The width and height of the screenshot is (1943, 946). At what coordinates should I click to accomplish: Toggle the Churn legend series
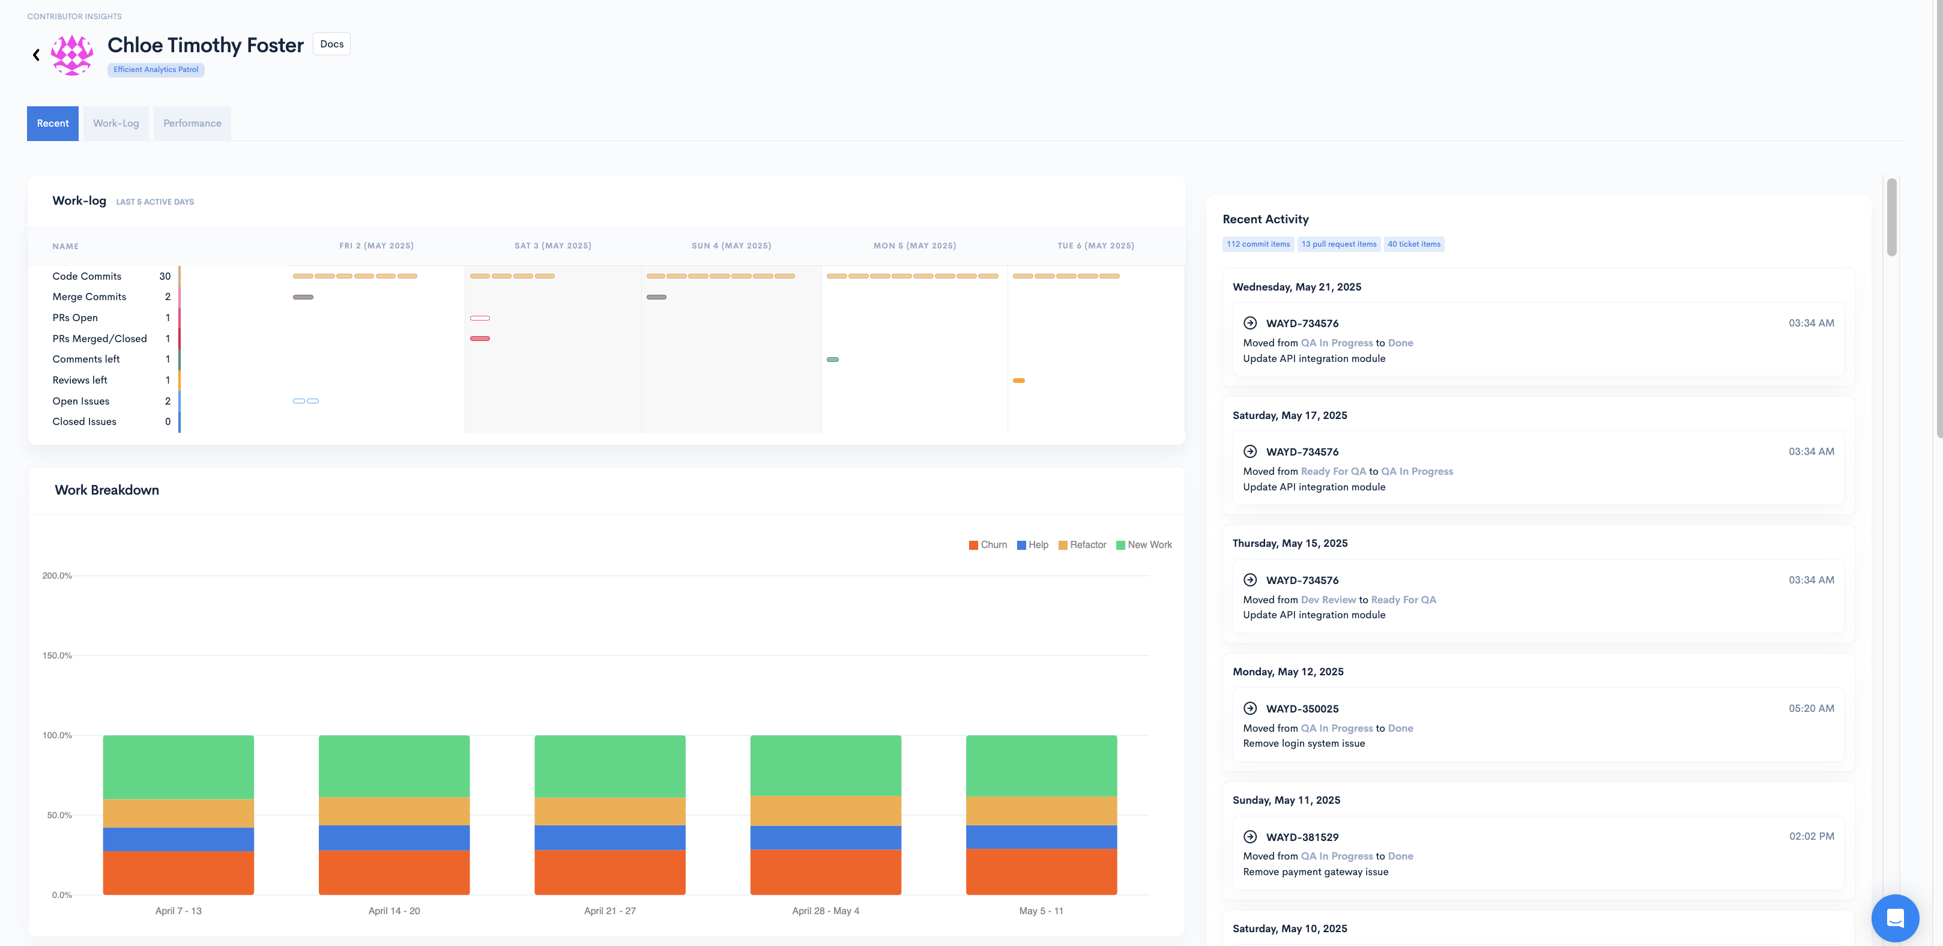click(x=987, y=545)
